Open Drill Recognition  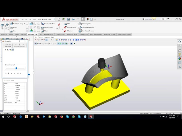point(85,24)
